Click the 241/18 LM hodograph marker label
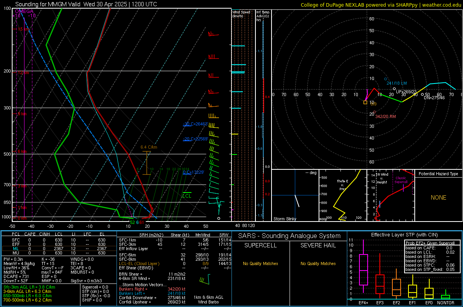The height and width of the screenshot is (307, 463). 397,83
